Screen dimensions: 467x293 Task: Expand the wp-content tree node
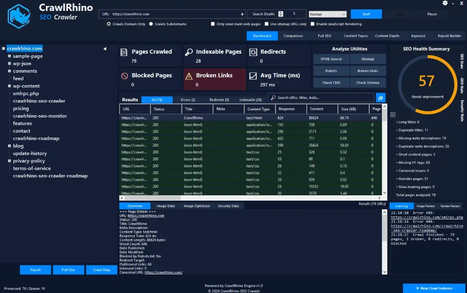(9, 86)
